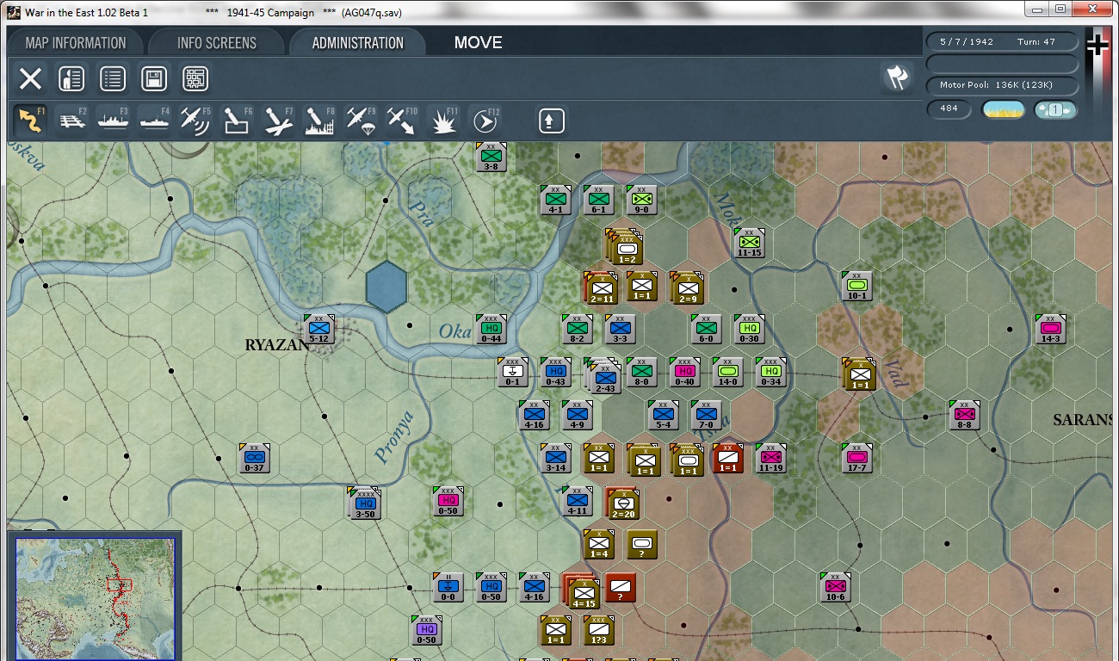Select the purple HQ 0-50 counter
This screenshot has height=661, width=1119.
pos(427,630)
